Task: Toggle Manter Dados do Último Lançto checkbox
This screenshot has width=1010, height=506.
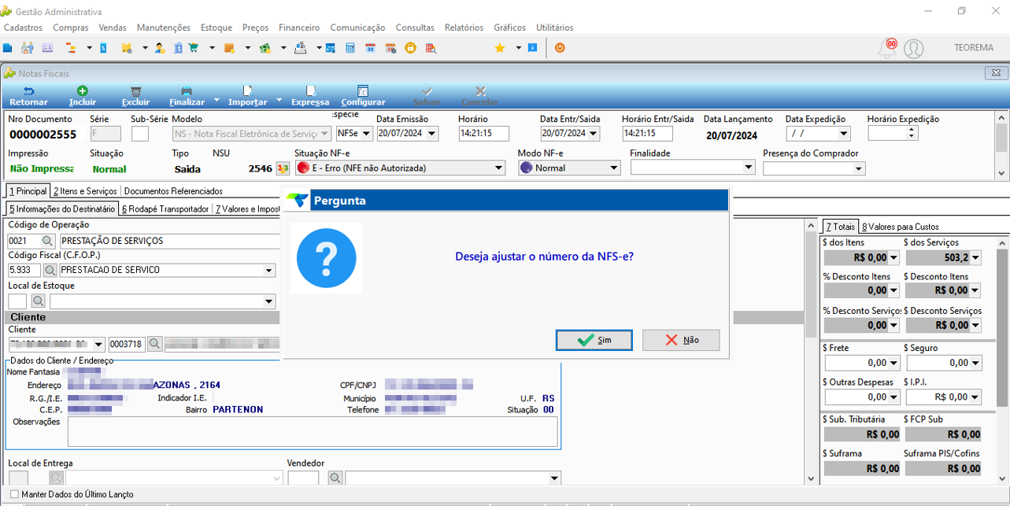Action: (14, 494)
